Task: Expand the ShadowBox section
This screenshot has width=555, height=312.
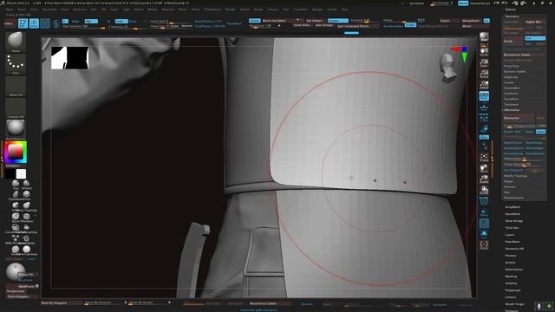Action: (x=512, y=88)
